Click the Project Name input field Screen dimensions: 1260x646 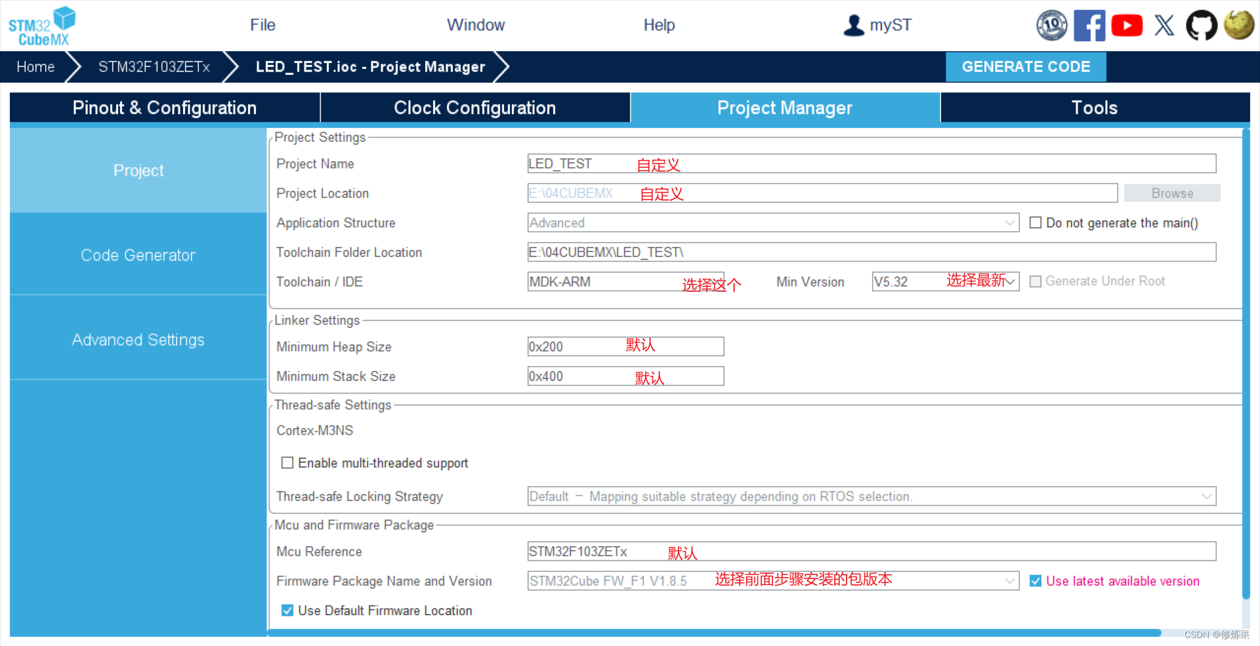click(871, 163)
